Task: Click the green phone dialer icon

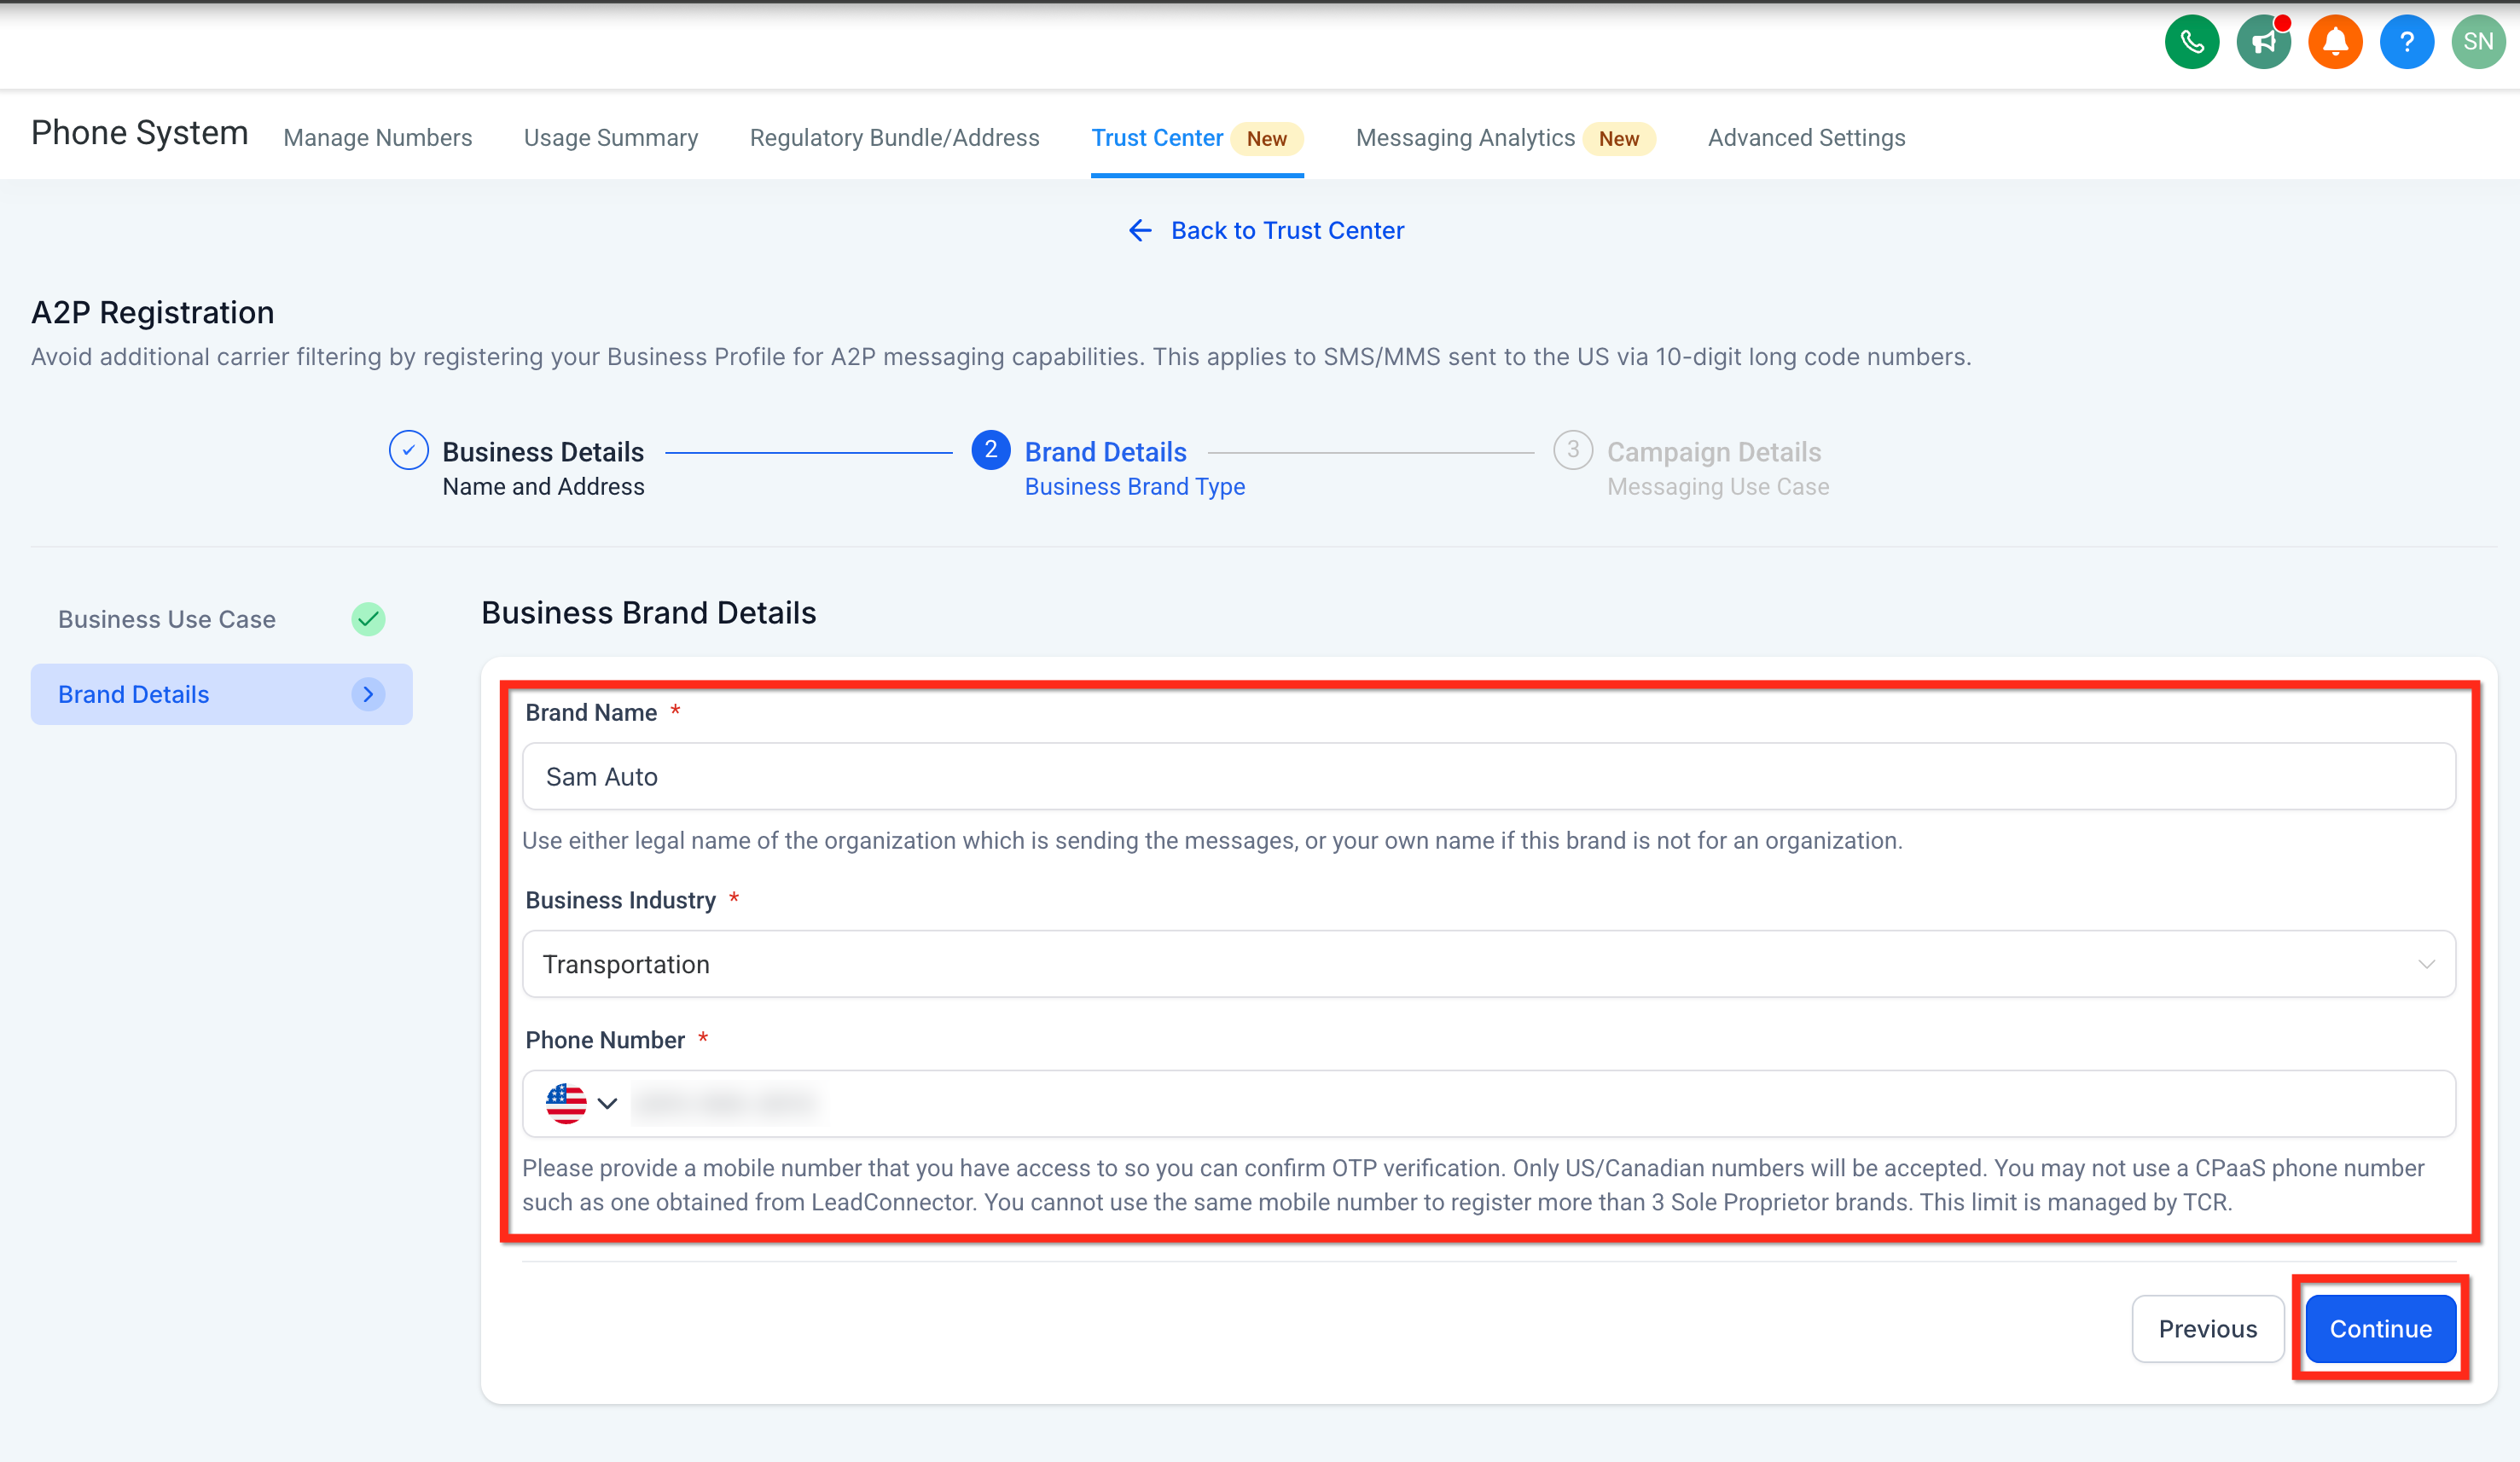Action: (2191, 42)
